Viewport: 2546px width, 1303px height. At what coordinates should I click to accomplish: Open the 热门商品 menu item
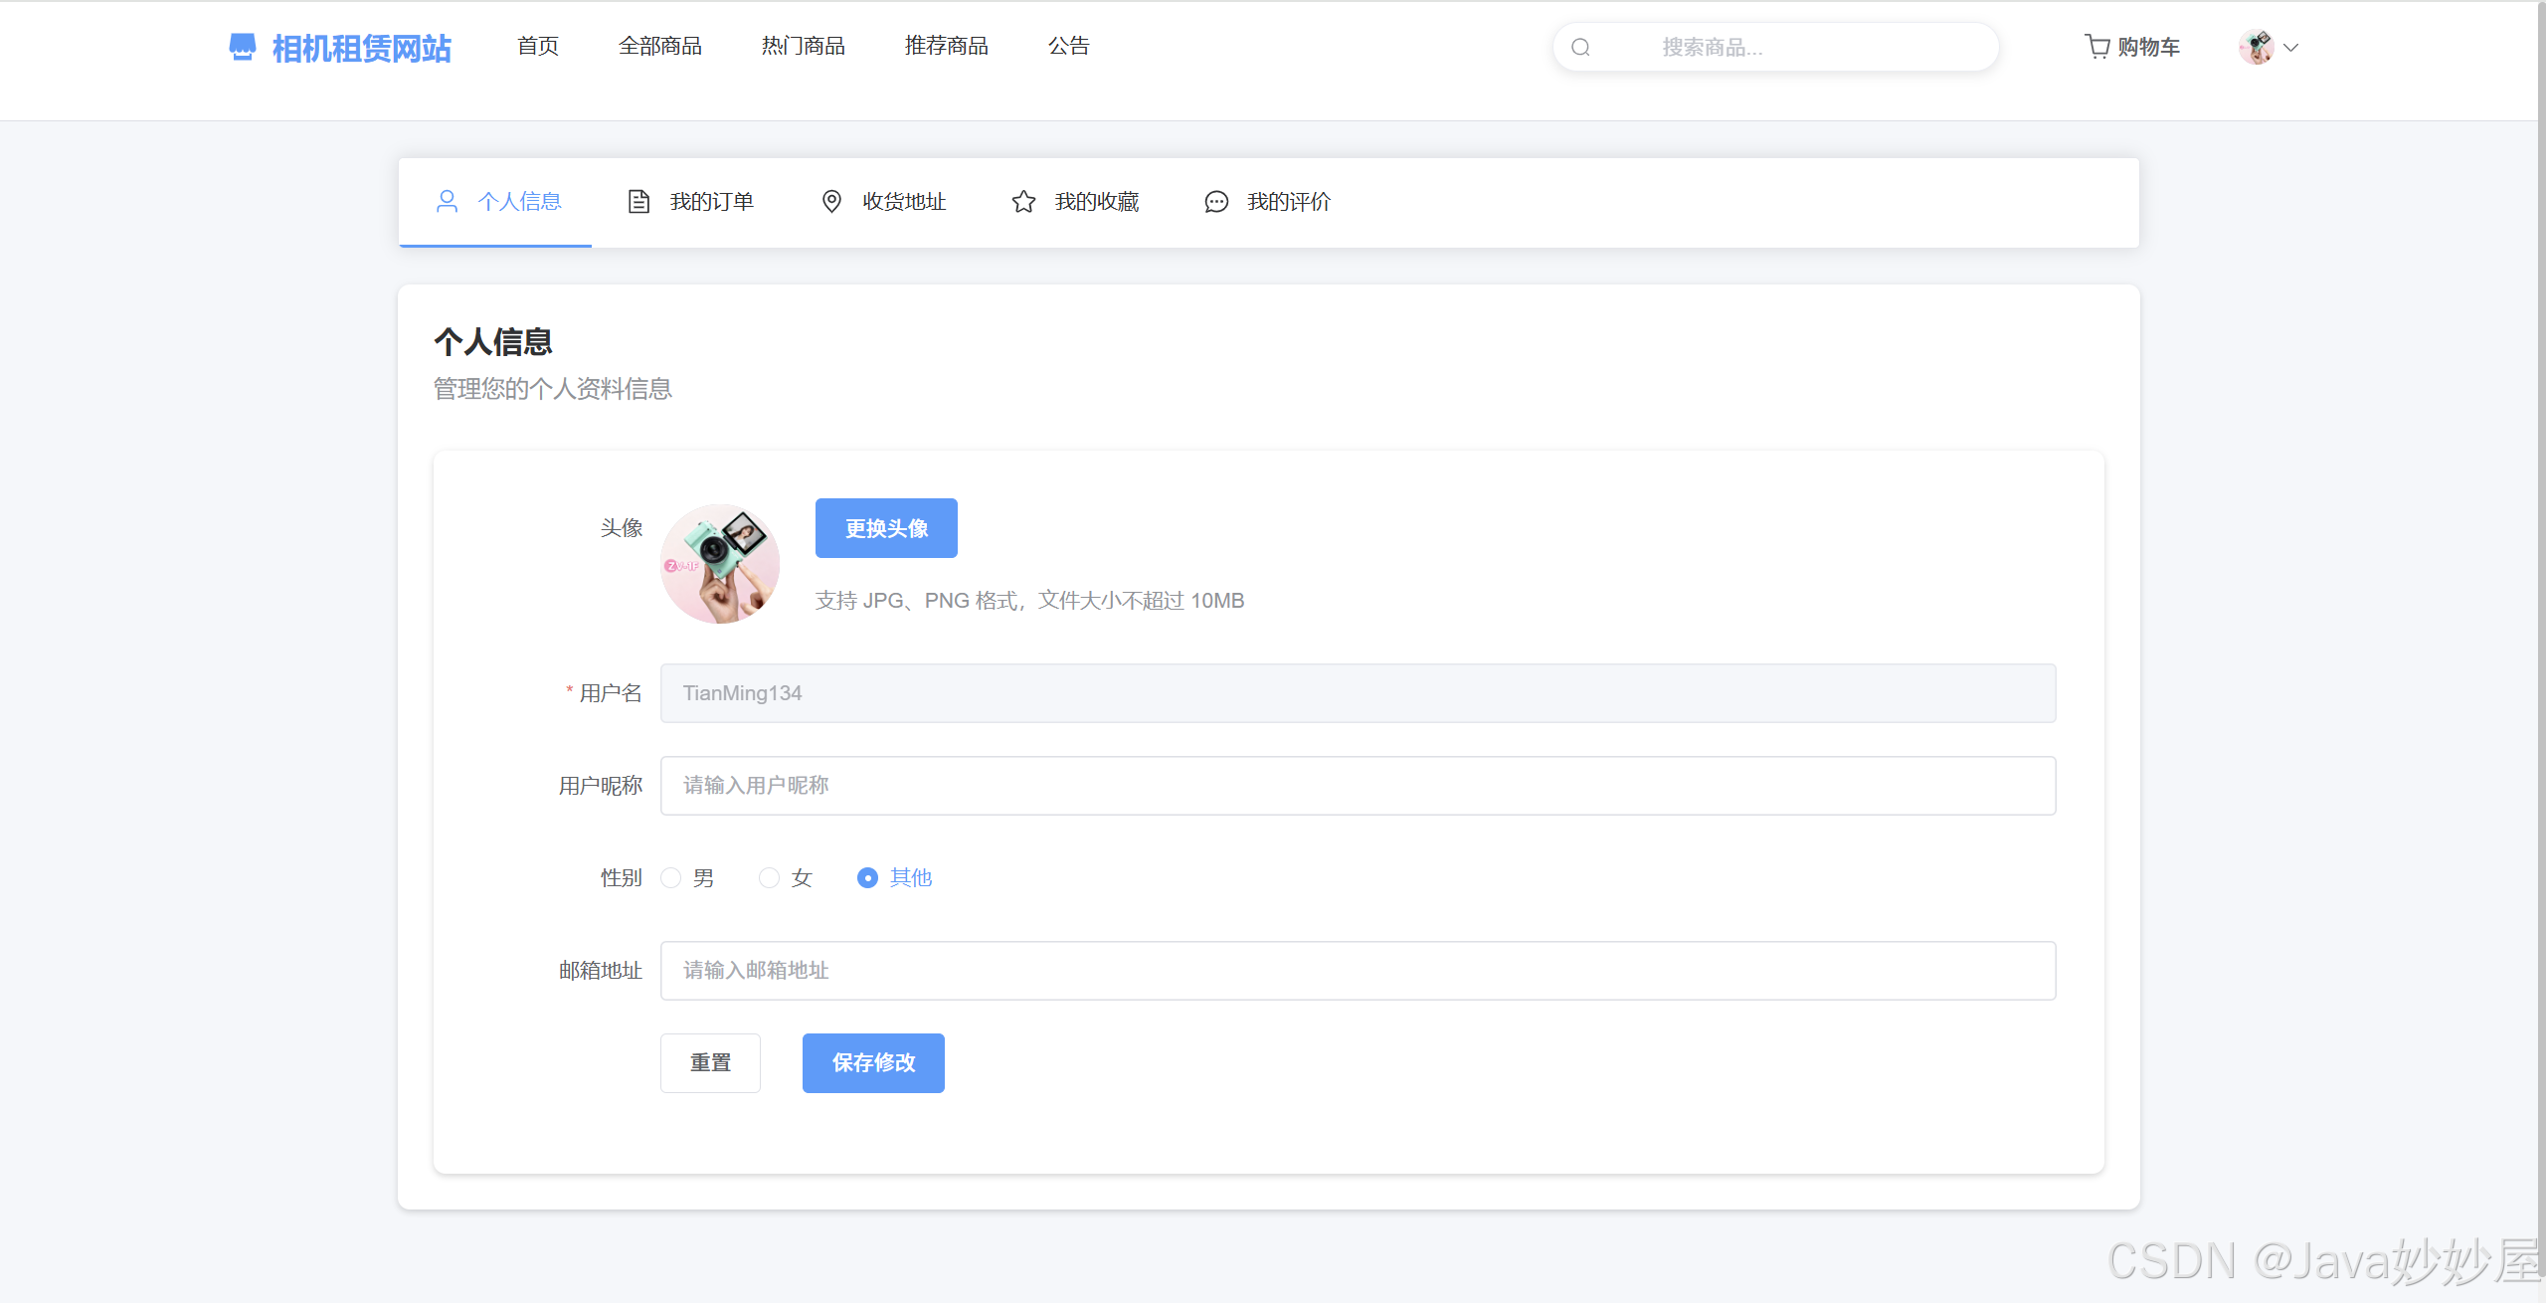(x=804, y=46)
